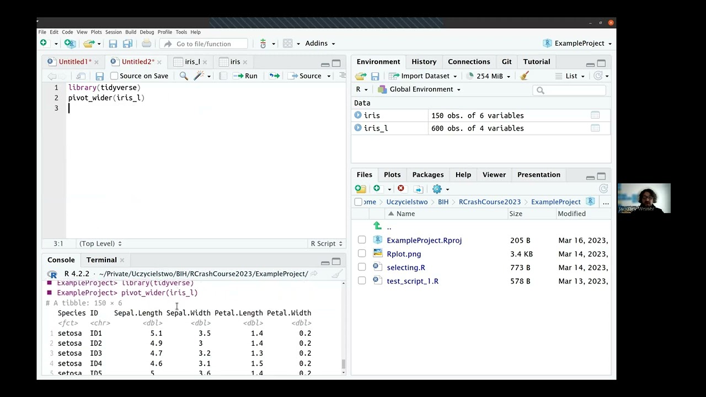Click the workspace panes grid icon
This screenshot has width=706, height=397.
pyautogui.click(x=287, y=44)
